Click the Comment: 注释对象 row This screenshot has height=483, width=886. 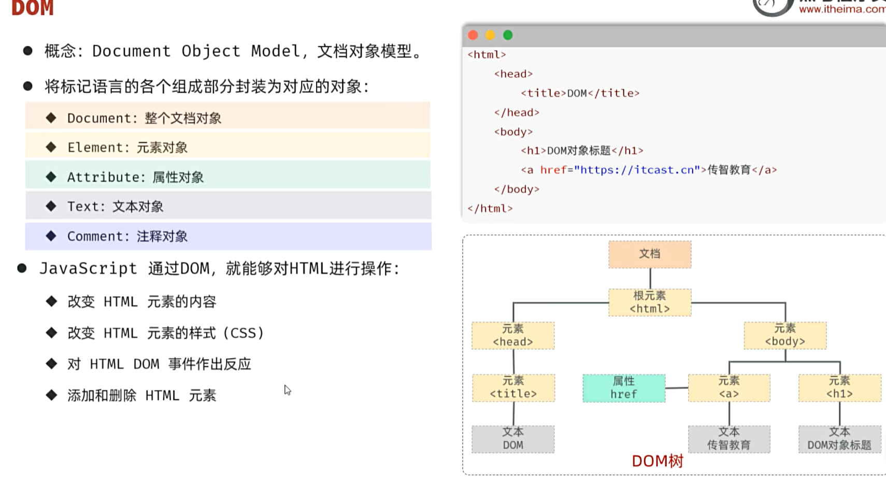228,237
